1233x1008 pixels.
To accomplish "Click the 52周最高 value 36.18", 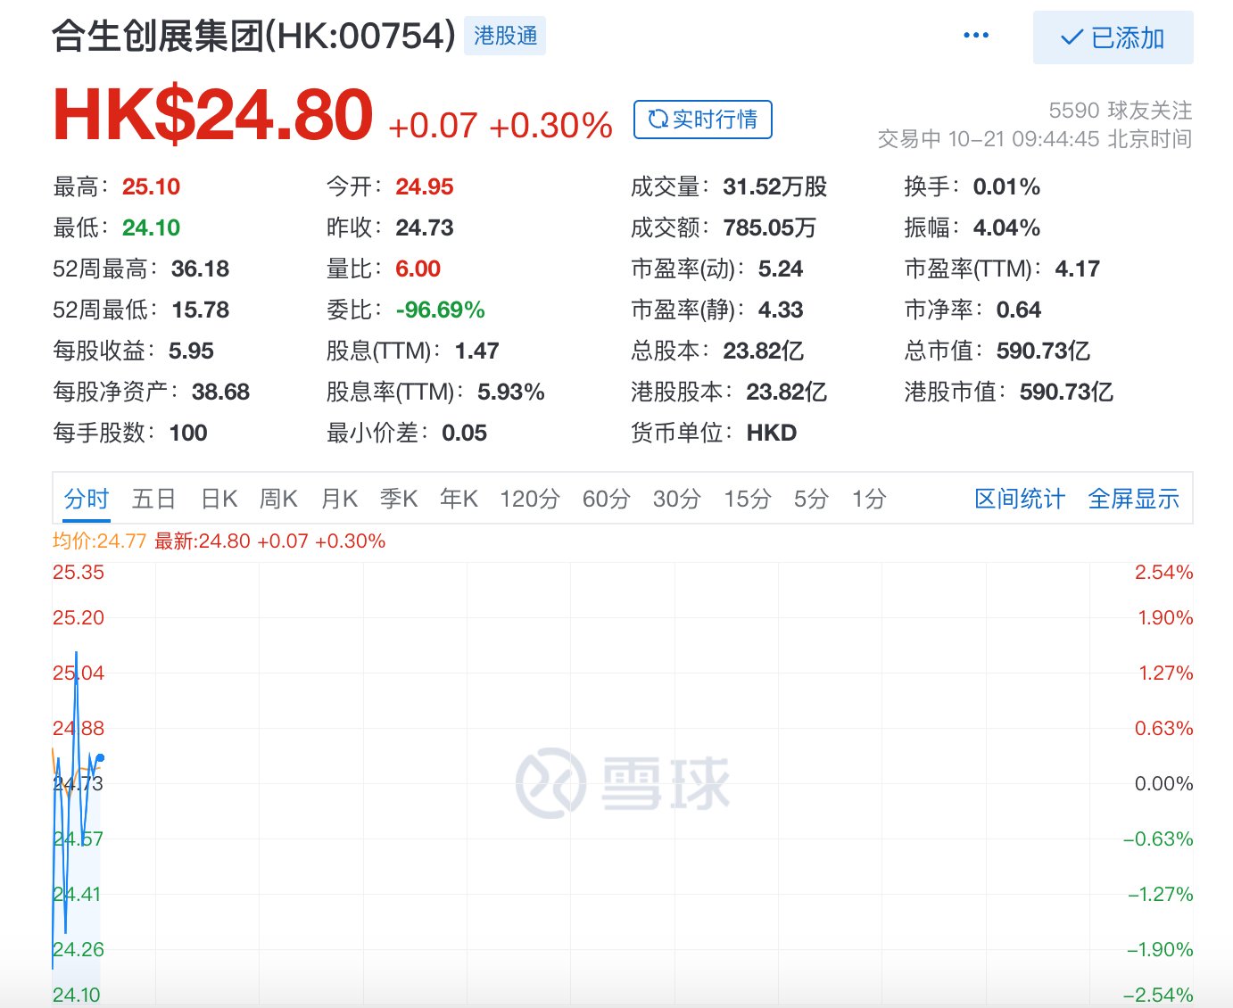I will click(x=200, y=269).
